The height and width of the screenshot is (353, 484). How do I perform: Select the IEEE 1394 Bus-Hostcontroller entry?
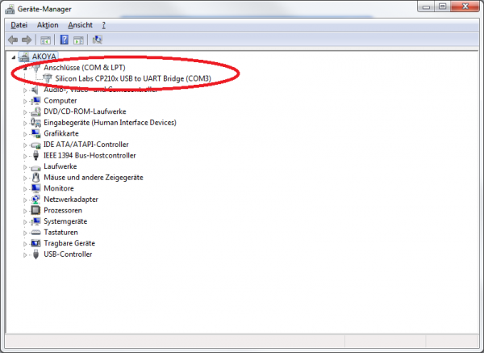(90, 155)
